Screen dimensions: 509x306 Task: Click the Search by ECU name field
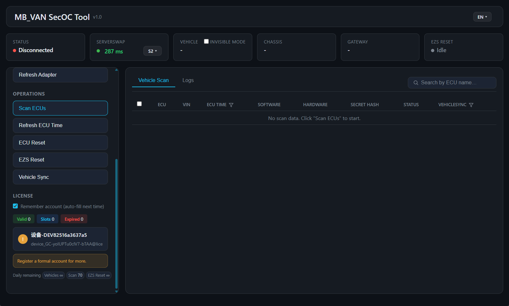[452, 83]
